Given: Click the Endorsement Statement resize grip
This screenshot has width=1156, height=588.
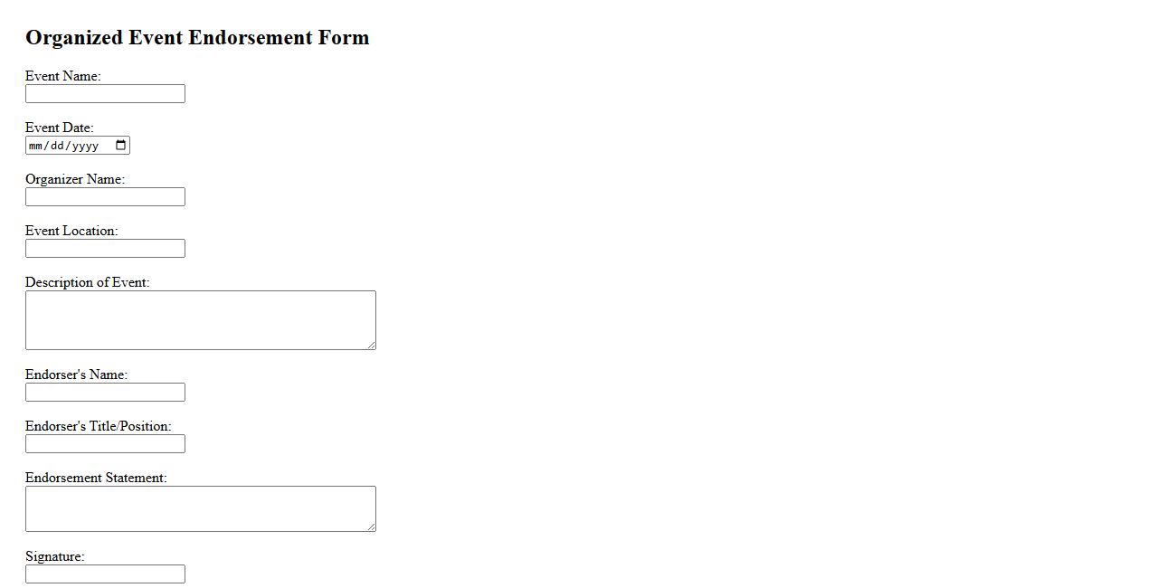Looking at the screenshot, I should click(x=371, y=526).
